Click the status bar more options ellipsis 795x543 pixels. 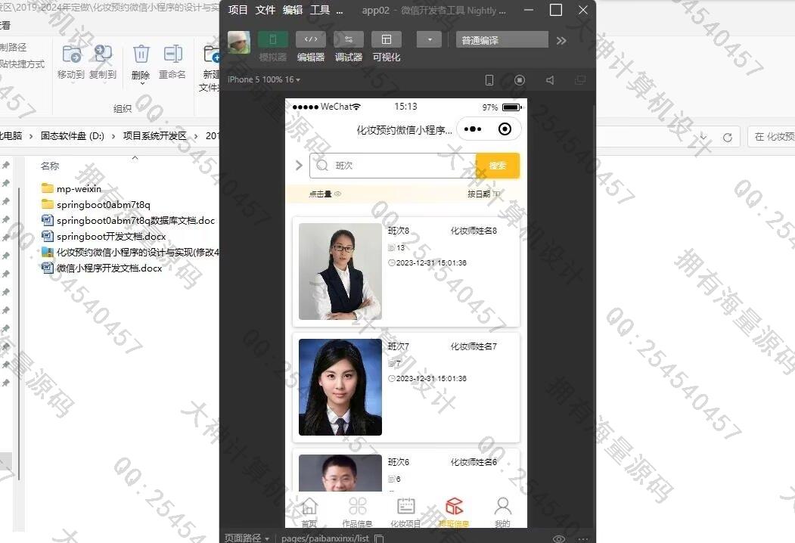(583, 538)
